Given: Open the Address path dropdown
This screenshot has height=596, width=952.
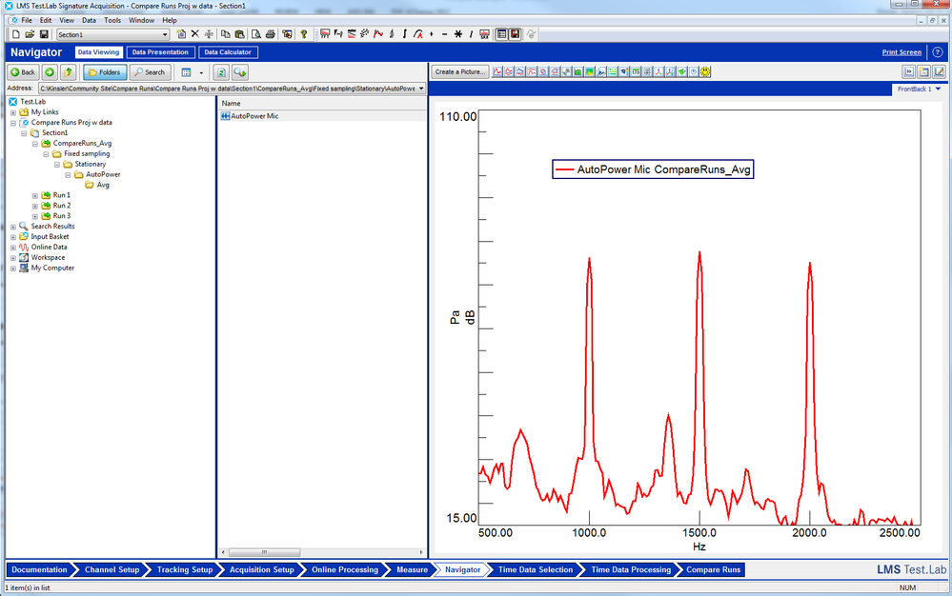Looking at the screenshot, I should pyautogui.click(x=421, y=89).
